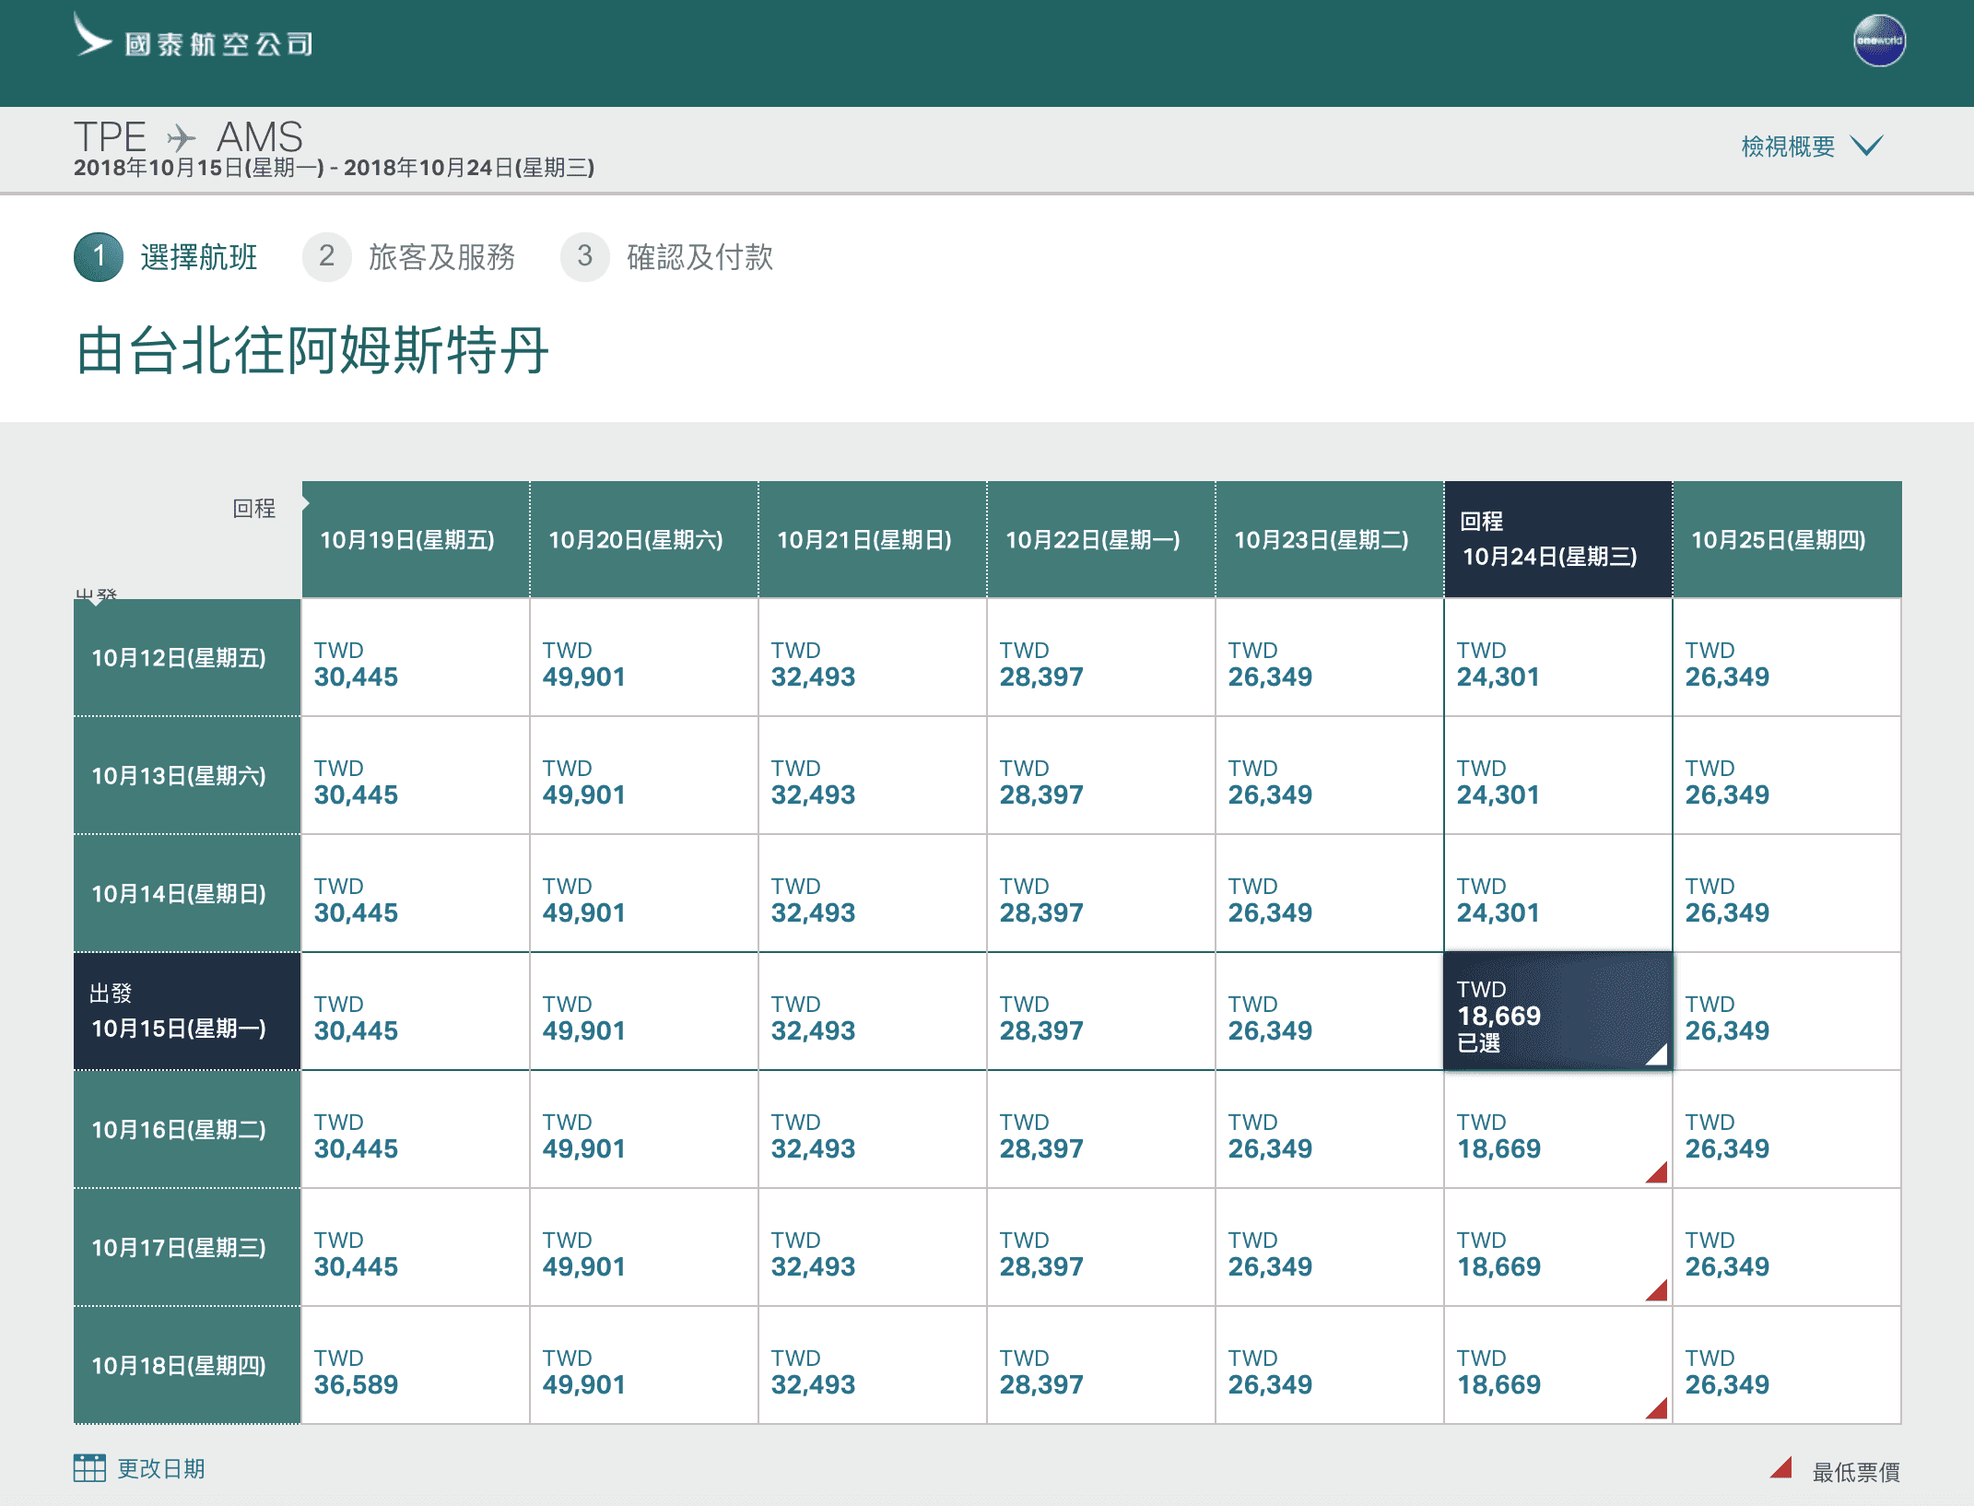Click selected departure row 10月15日(星期一)
The width and height of the screenshot is (1974, 1506).
187,1011
